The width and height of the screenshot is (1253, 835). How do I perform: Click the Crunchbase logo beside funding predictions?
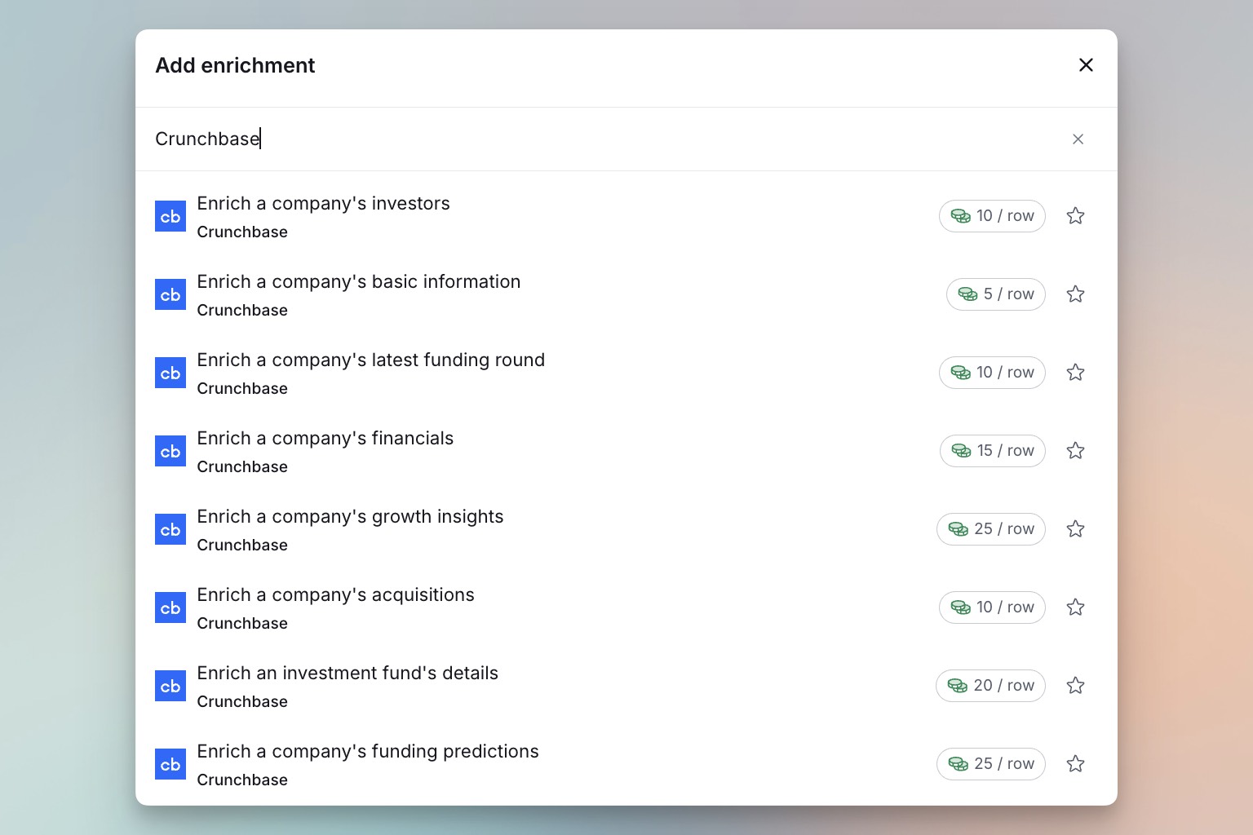point(170,764)
